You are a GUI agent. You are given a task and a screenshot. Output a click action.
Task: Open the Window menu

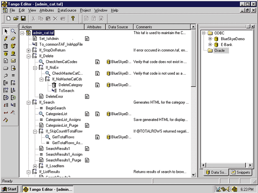pos(101,10)
